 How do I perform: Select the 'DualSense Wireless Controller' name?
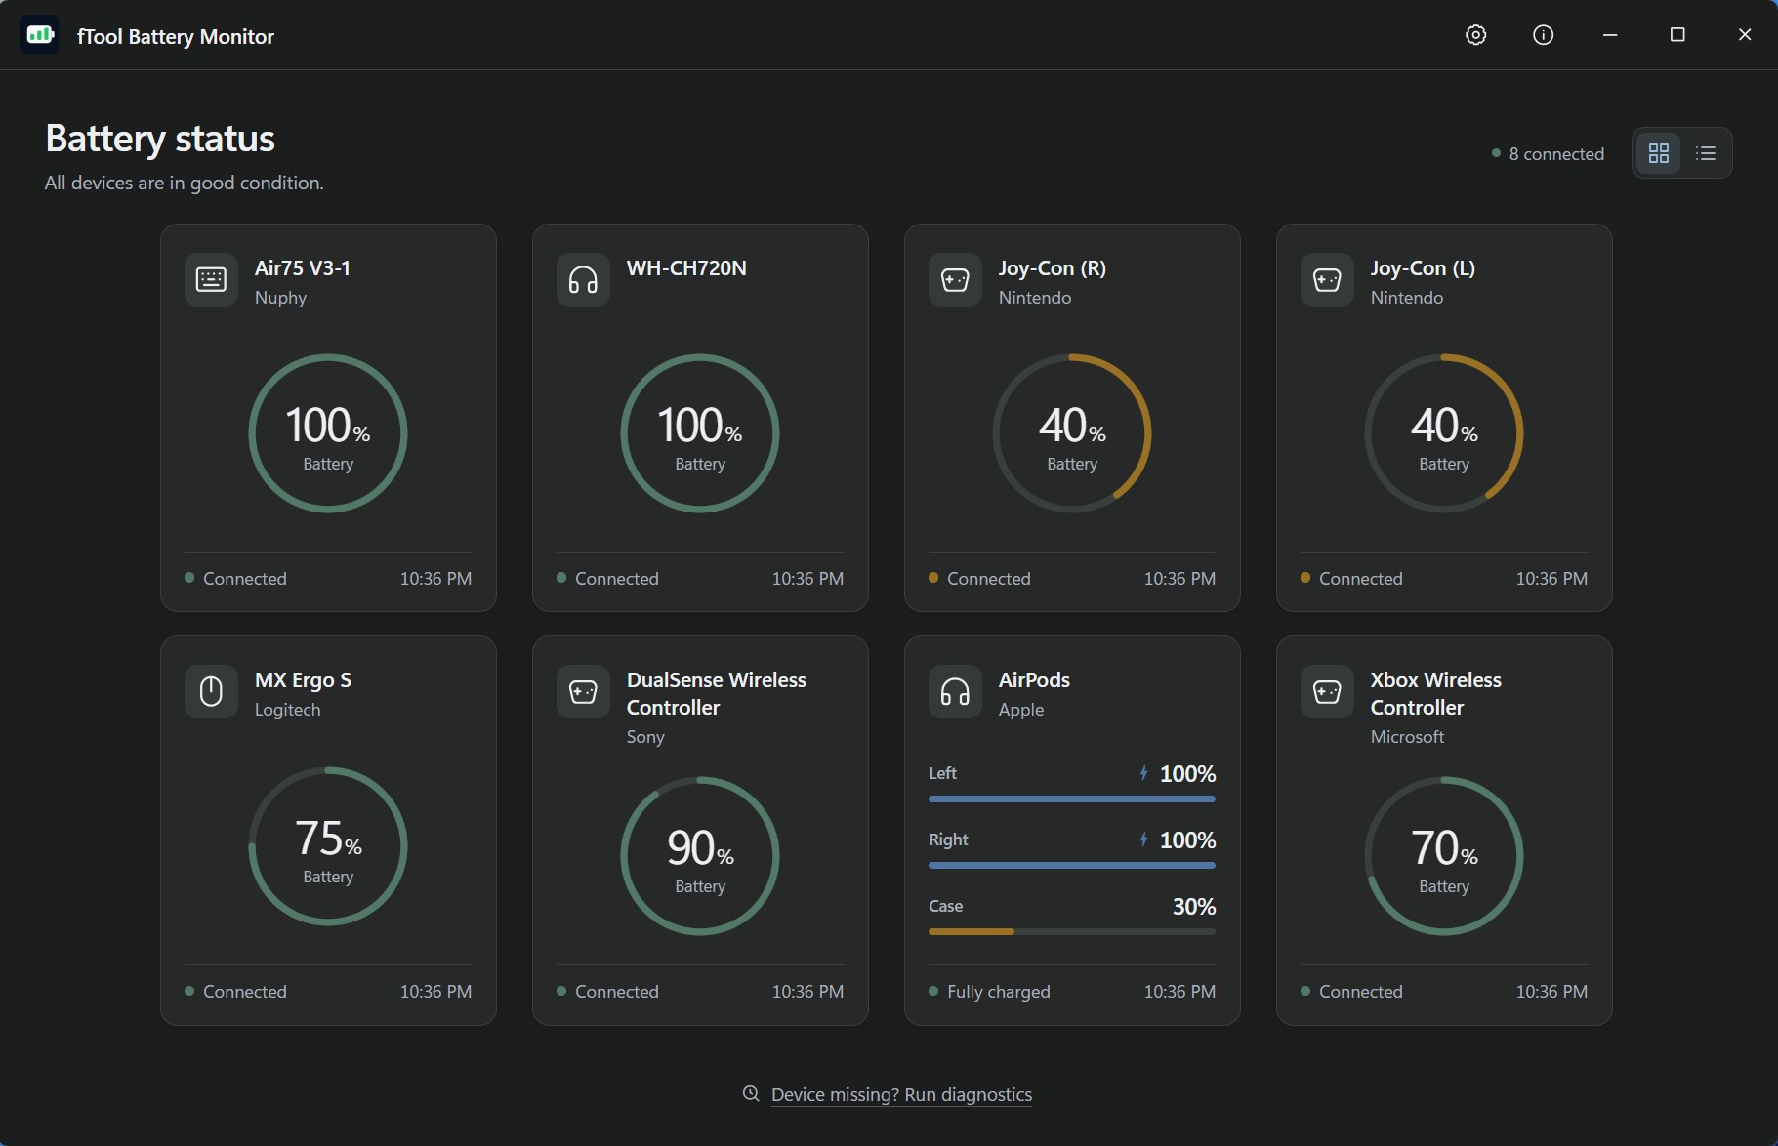(x=717, y=694)
